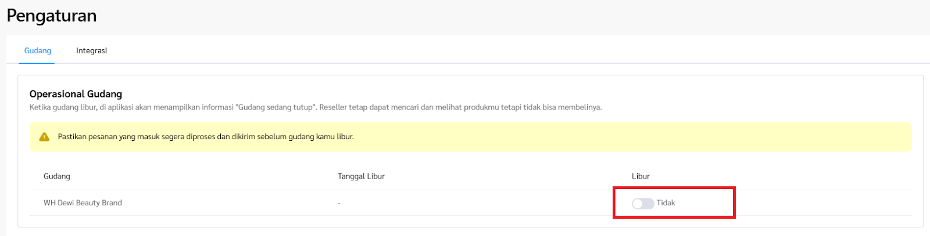Click the yellow warning triangle icon
This screenshot has height=236, width=930.
point(44,137)
